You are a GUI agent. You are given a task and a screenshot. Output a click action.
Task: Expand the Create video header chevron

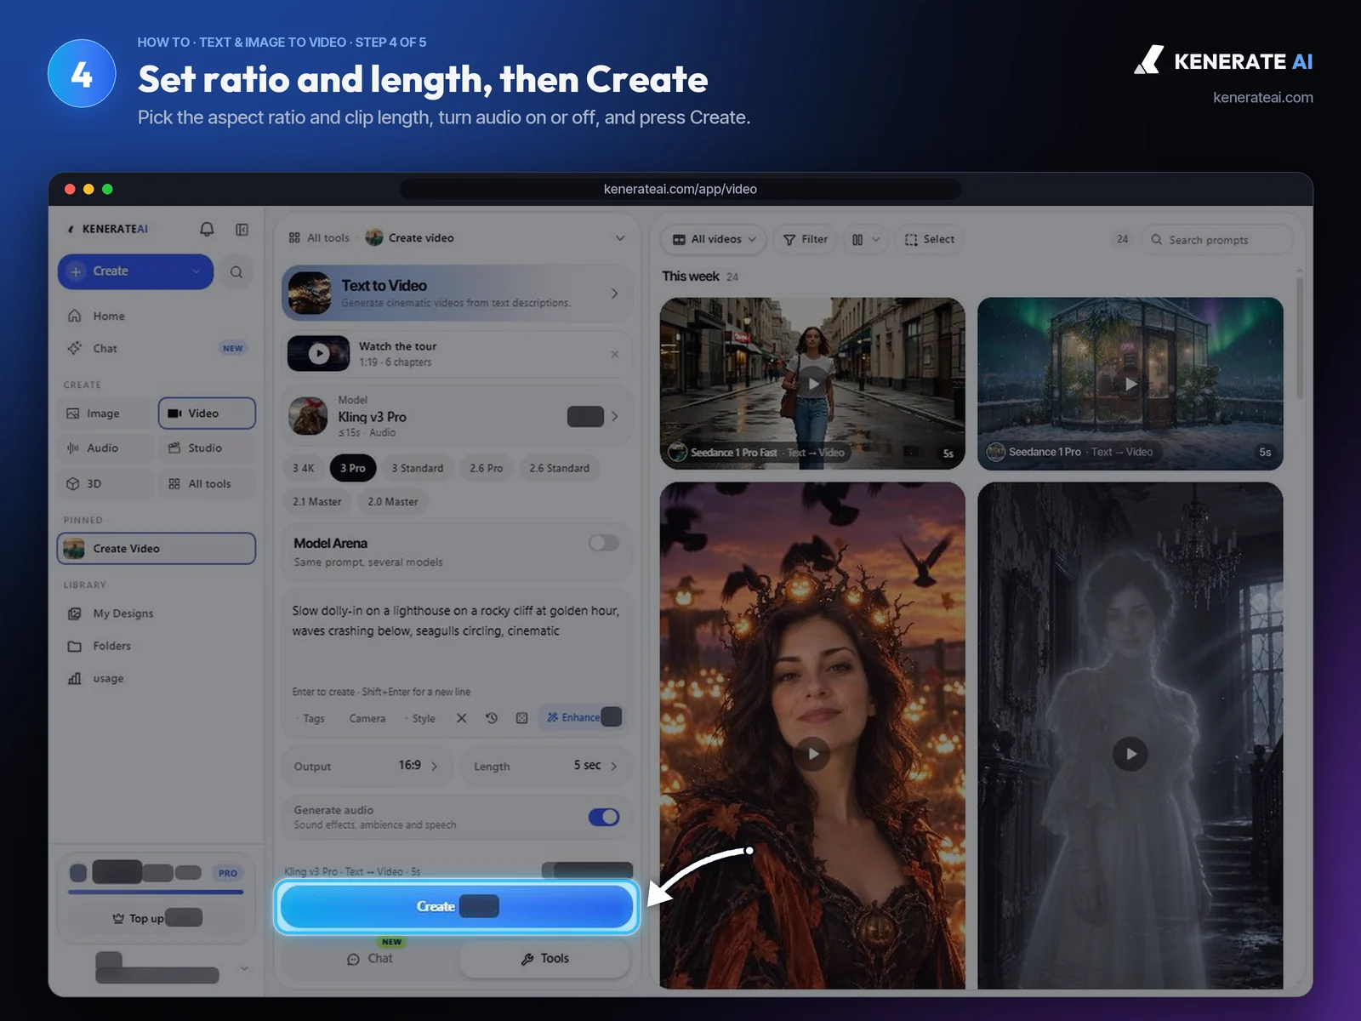coord(620,238)
